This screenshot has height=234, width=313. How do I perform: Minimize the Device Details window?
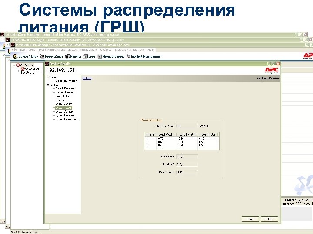269,64
